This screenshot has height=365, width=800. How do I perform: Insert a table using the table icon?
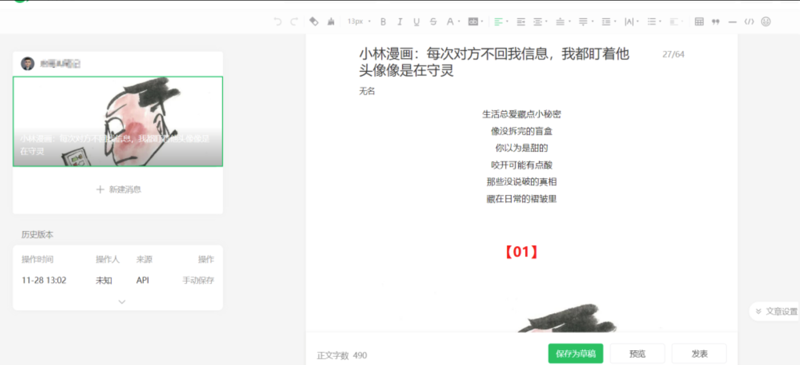pyautogui.click(x=699, y=21)
